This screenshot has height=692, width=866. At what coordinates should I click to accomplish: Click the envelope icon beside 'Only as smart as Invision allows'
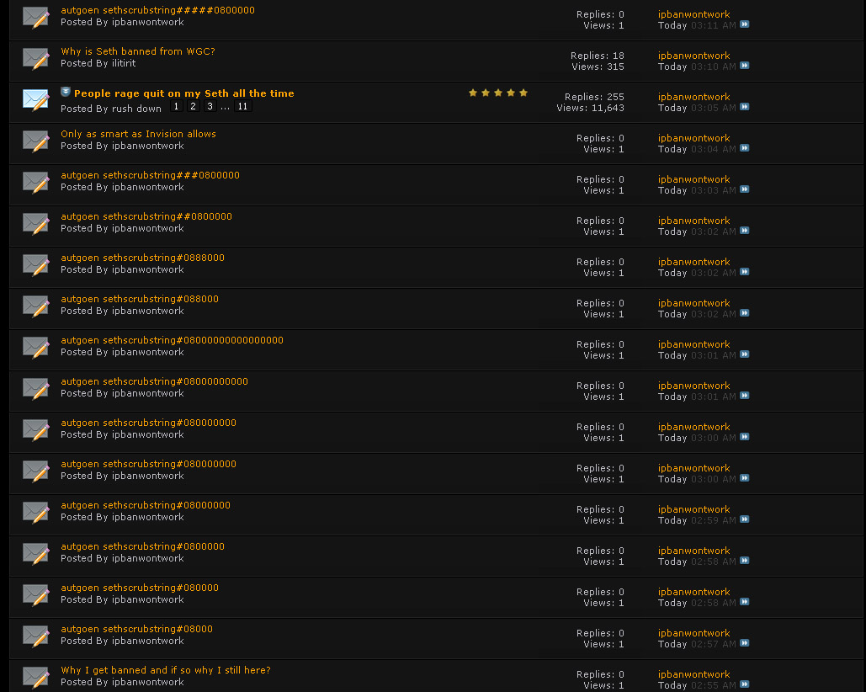(x=35, y=141)
